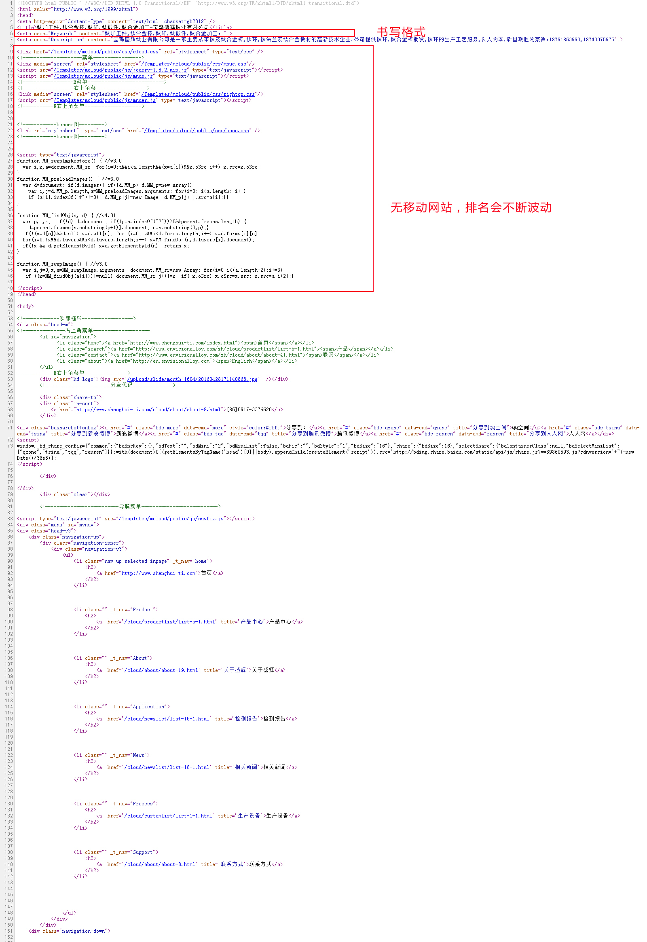Open the jquery-1.8.2.min.js script link
The width and height of the screenshot is (647, 942).
(120, 70)
